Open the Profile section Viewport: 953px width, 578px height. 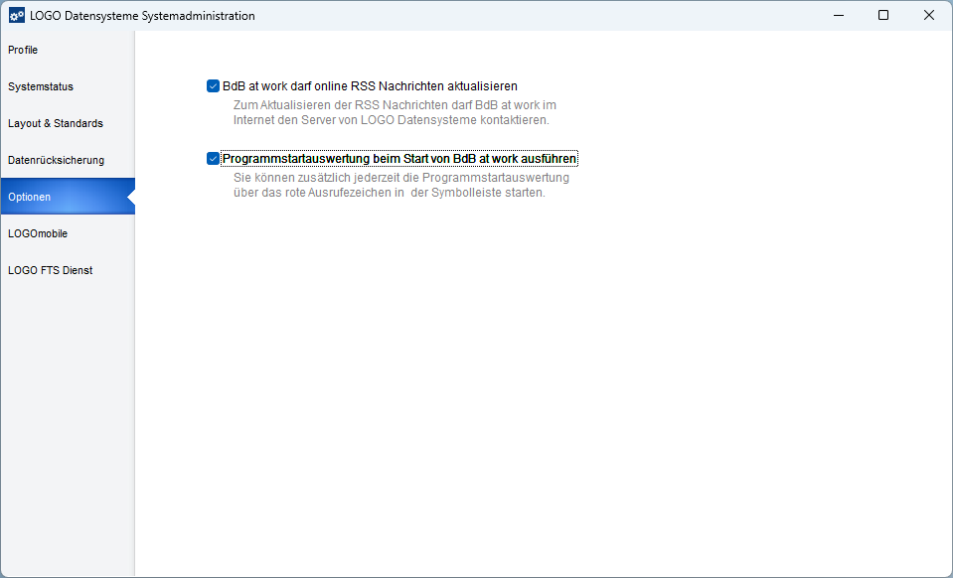(68, 50)
